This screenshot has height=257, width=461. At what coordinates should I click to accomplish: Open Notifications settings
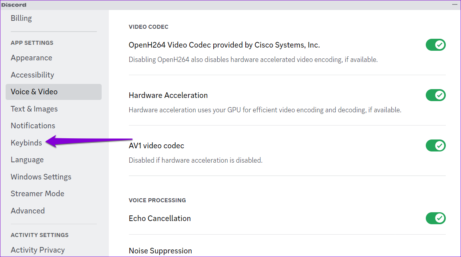tap(33, 126)
